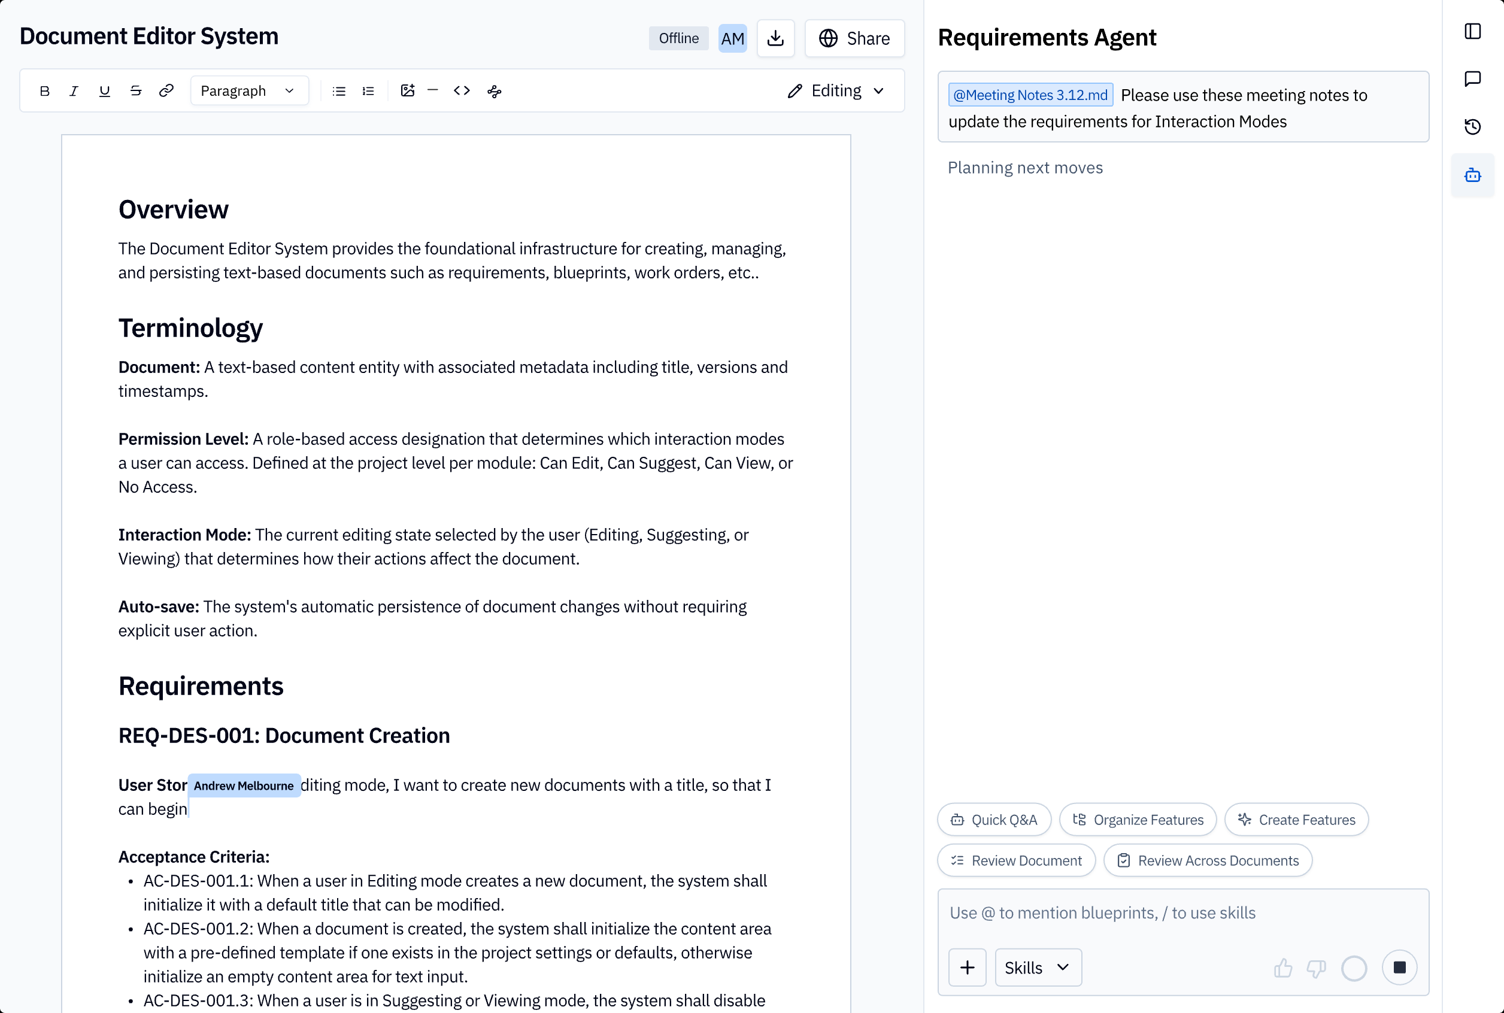Expand the Editing mode dropdown
The height and width of the screenshot is (1013, 1504).
point(836,91)
